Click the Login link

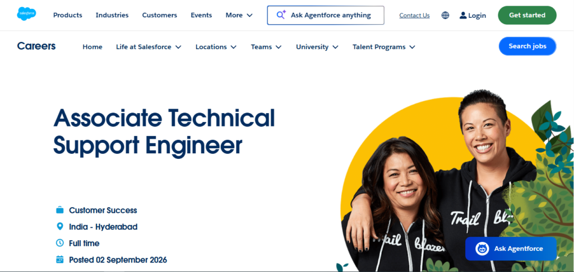click(x=473, y=15)
